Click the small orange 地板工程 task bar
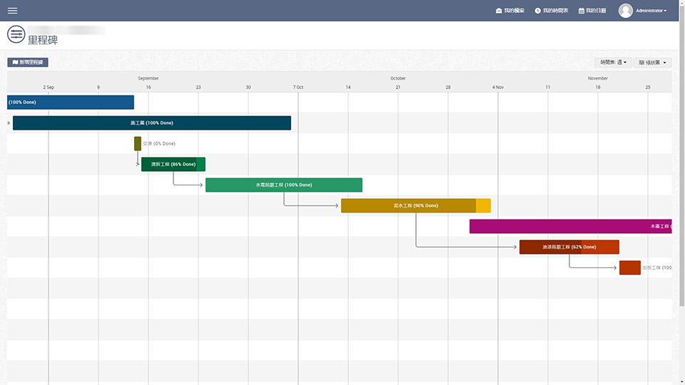This screenshot has height=385, width=685. click(x=629, y=267)
